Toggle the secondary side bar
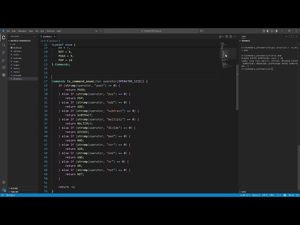Screen dimensions: 300x225 (x=276, y=31)
